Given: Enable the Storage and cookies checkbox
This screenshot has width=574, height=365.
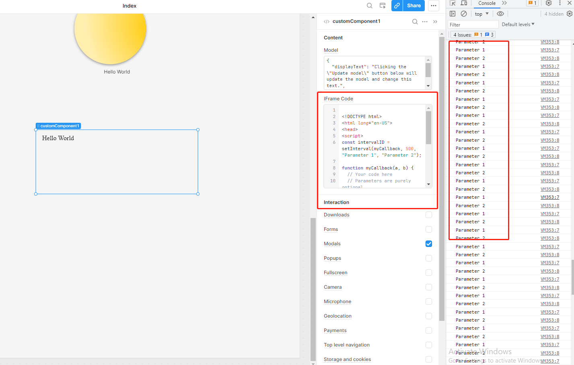Looking at the screenshot, I should click(429, 359).
